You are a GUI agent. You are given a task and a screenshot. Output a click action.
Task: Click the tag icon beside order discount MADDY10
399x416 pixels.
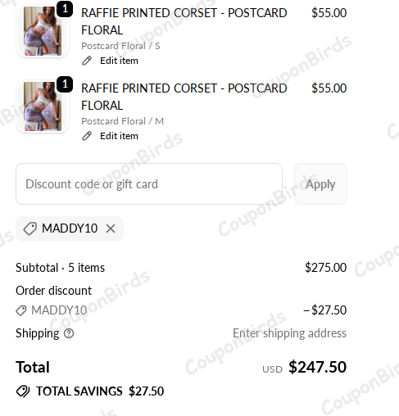pos(21,310)
